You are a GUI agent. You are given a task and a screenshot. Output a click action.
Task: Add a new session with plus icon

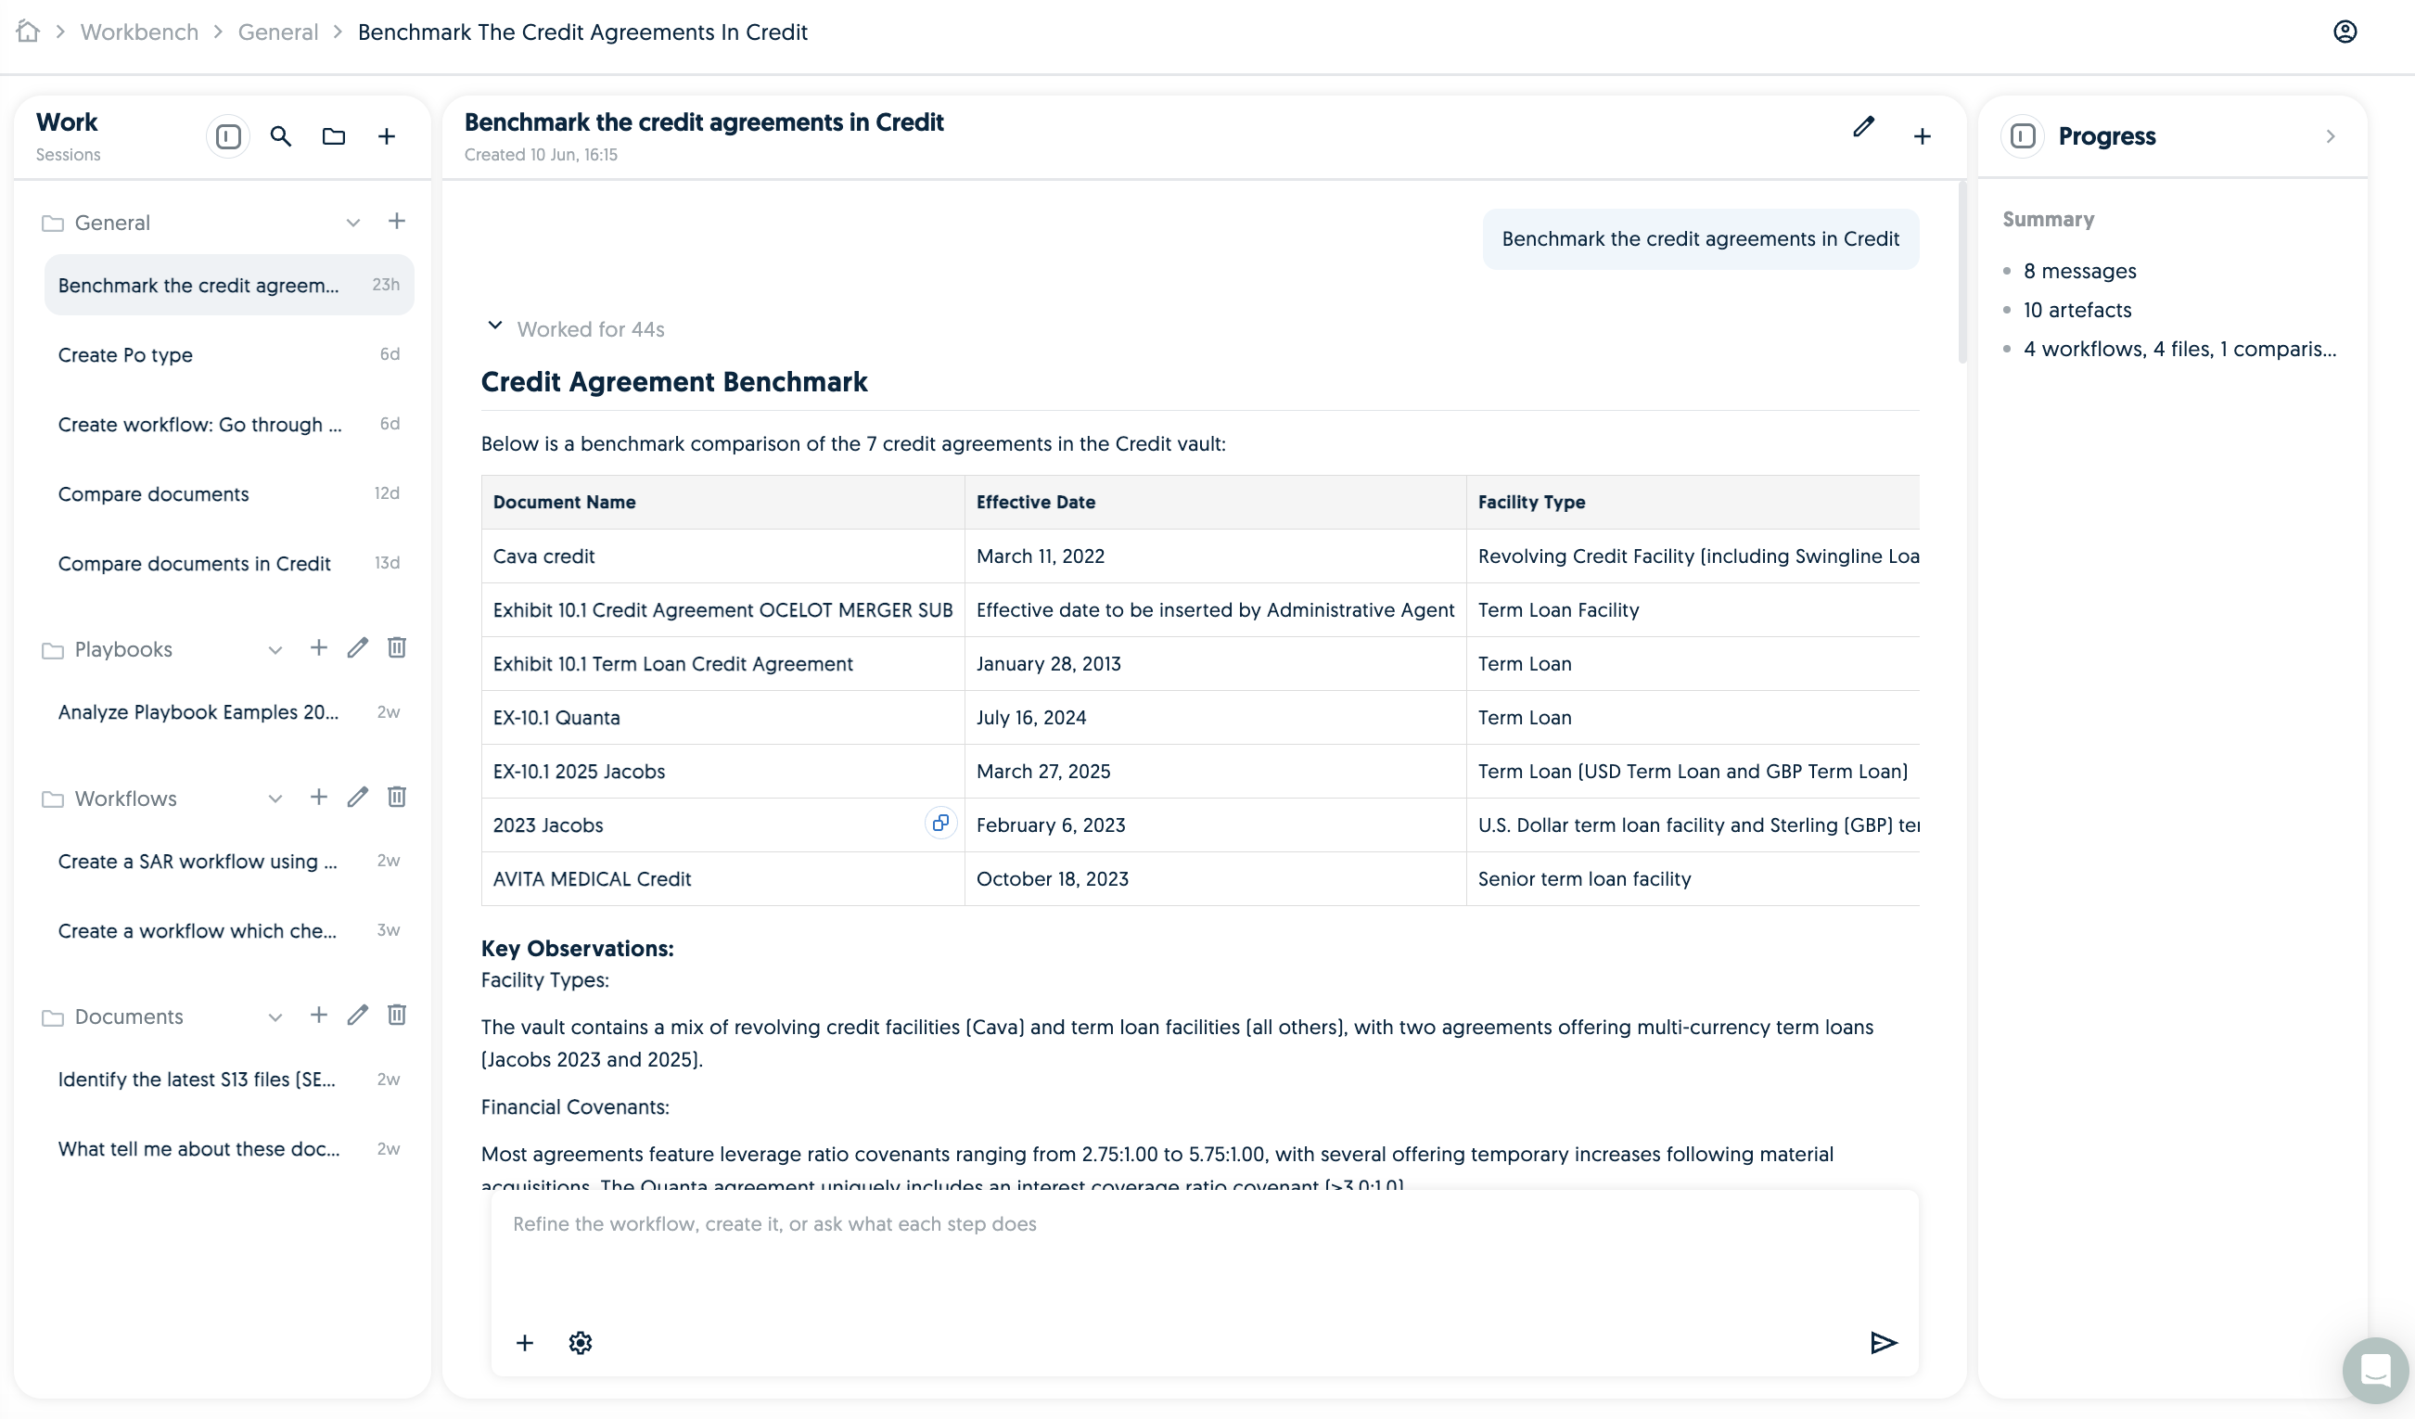(386, 136)
